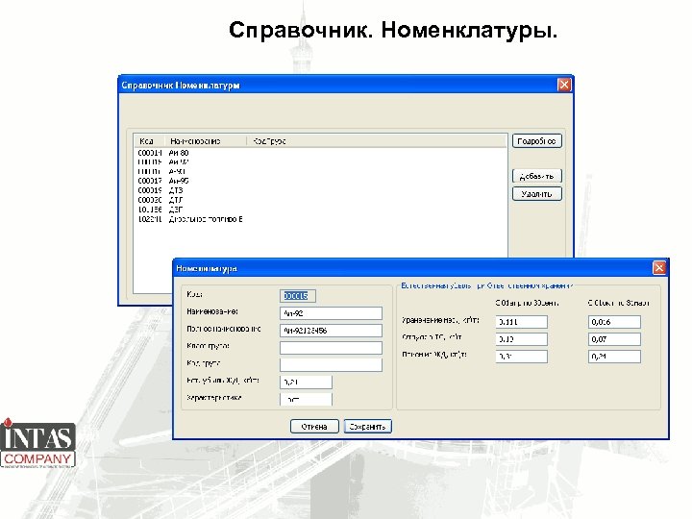Click the Отпуск в ТС field with 0,10
Screen dimensions: 692x519
tap(522, 339)
